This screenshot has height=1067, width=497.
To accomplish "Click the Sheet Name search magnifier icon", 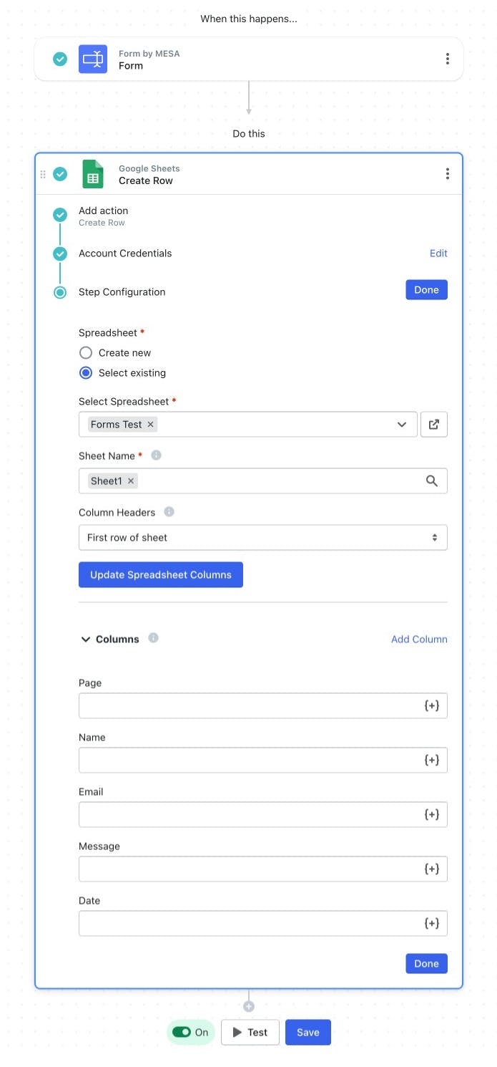I will click(432, 481).
